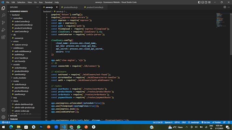This screenshot has width=232, height=130.
Task: Open orderController.js in explorer
Action: 22,21
